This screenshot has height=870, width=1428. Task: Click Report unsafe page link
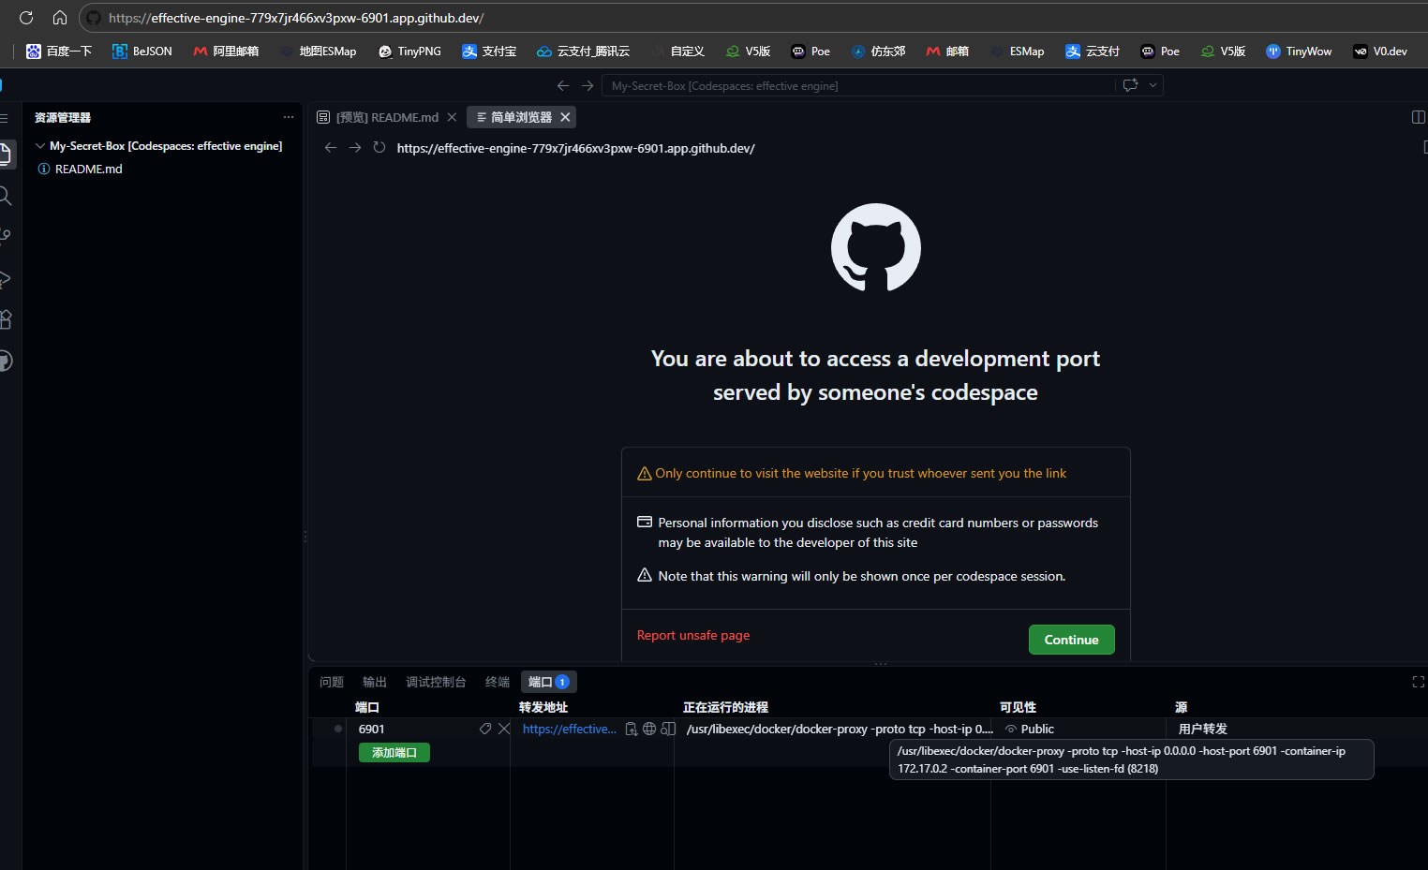click(693, 635)
